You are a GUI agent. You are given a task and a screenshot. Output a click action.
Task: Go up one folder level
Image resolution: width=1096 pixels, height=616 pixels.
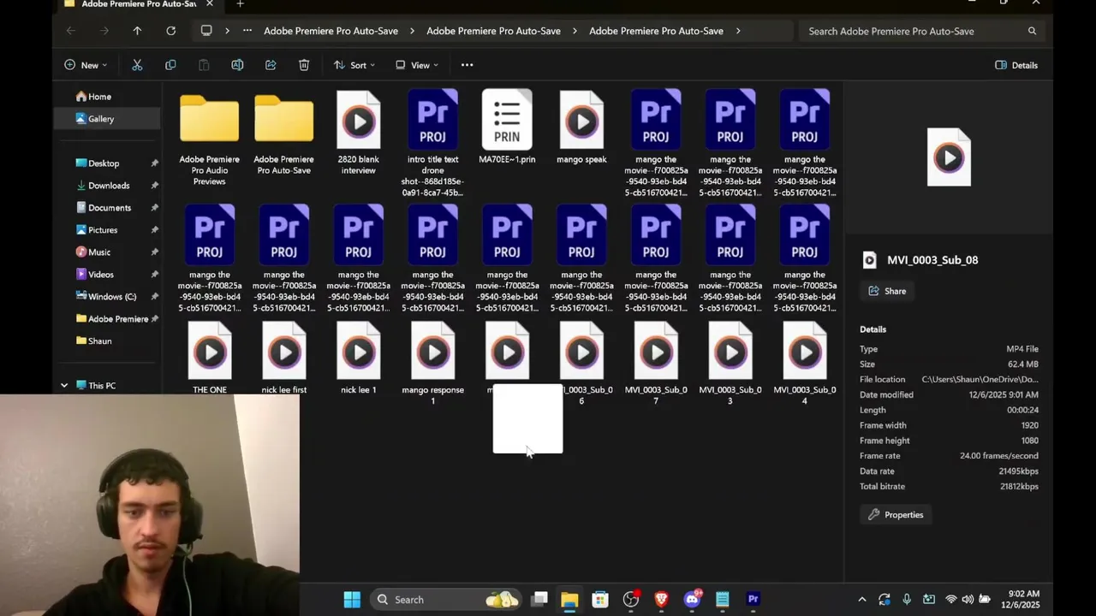[137, 31]
